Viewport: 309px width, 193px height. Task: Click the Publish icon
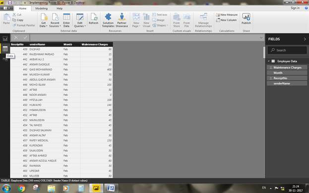[246, 17]
